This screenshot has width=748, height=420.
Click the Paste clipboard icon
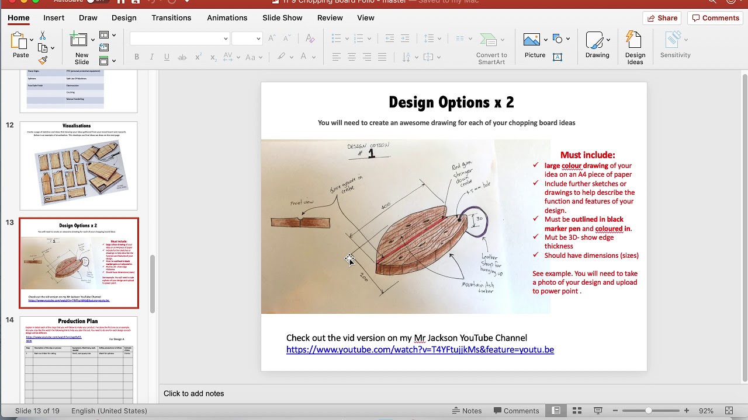pyautogui.click(x=19, y=41)
